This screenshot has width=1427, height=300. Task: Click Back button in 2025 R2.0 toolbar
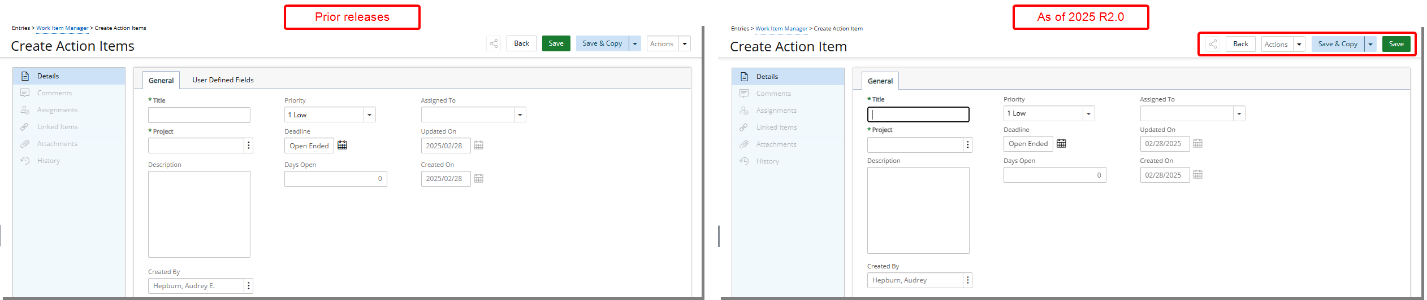1240,44
